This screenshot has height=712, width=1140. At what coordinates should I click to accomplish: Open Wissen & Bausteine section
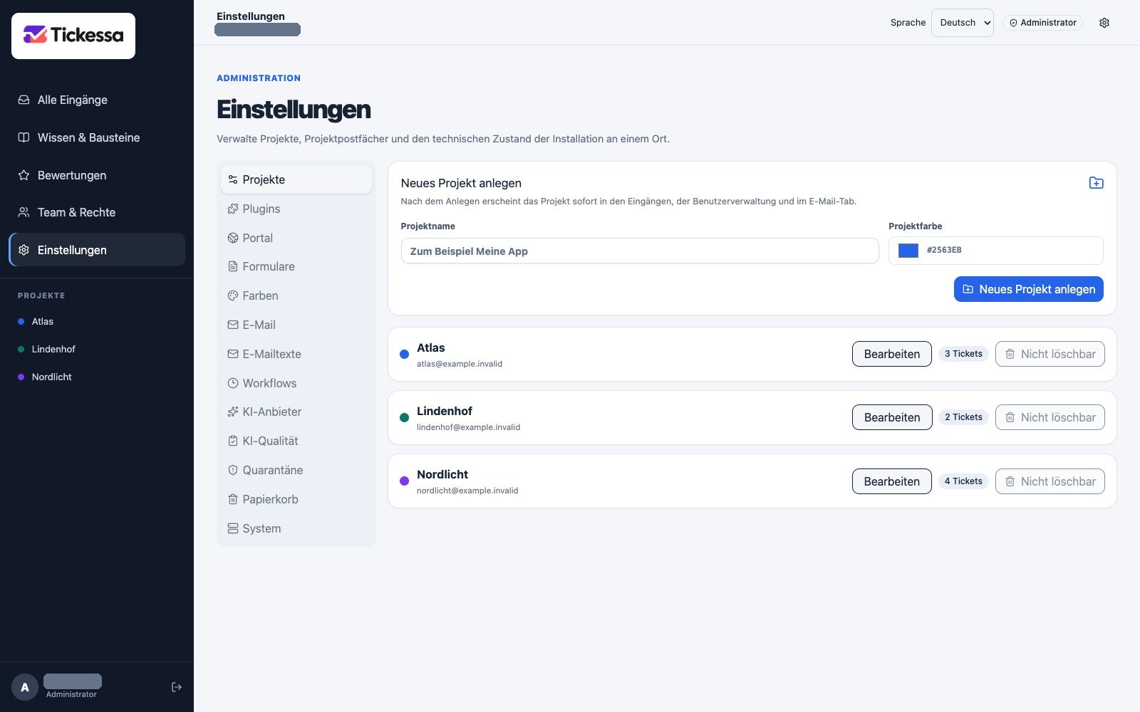[x=97, y=137]
